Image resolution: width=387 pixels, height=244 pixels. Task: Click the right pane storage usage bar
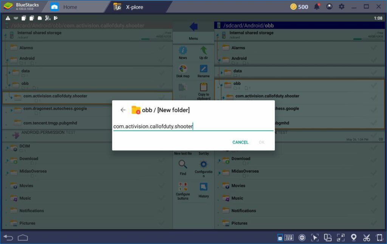click(368, 39)
